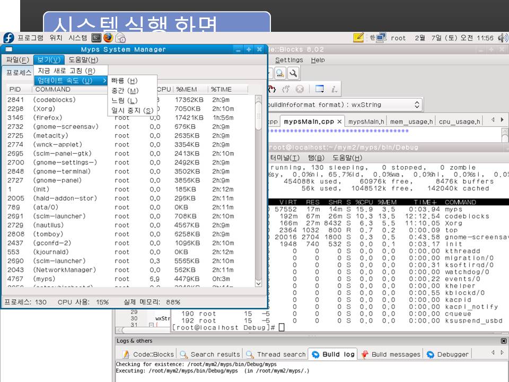
Task: Select the (firefox) process row
Action: tap(130, 118)
